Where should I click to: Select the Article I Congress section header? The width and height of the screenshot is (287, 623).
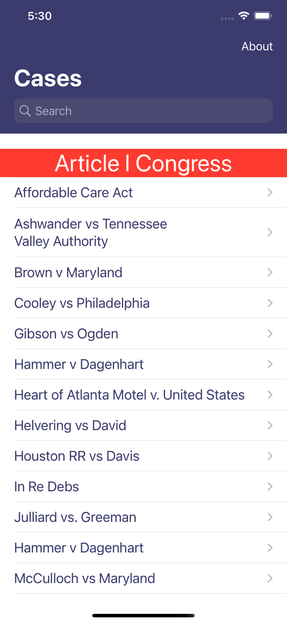pyautogui.click(x=143, y=163)
